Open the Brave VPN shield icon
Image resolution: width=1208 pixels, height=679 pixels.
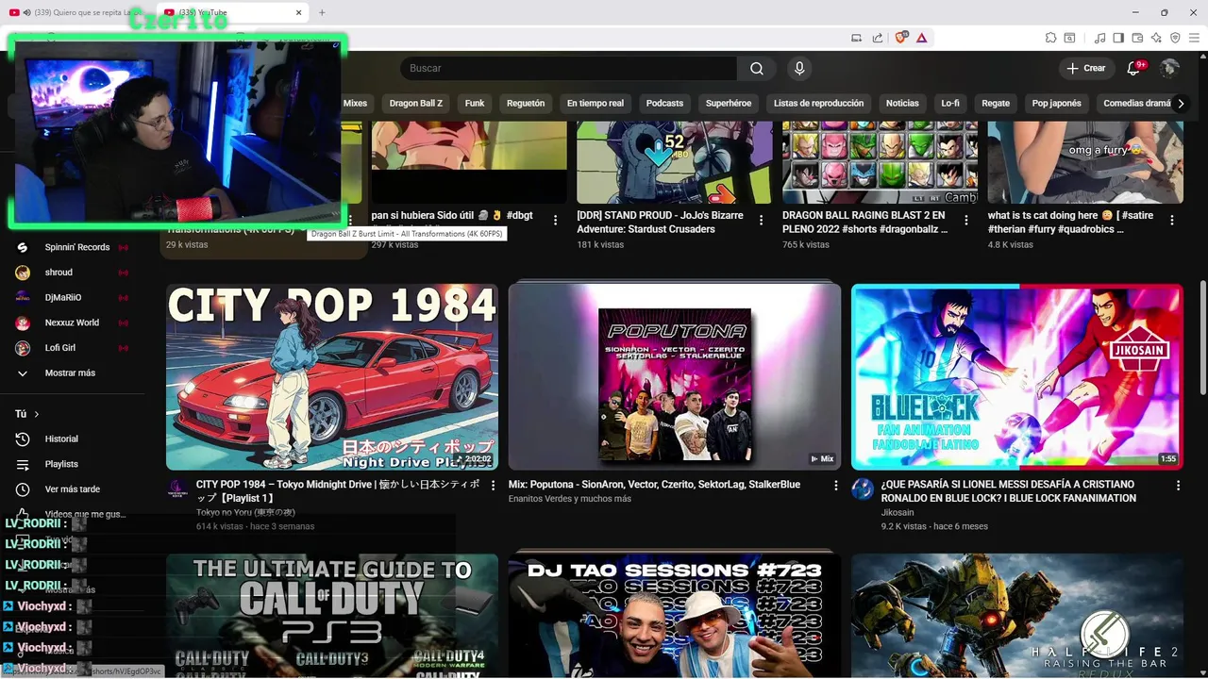(1175, 38)
